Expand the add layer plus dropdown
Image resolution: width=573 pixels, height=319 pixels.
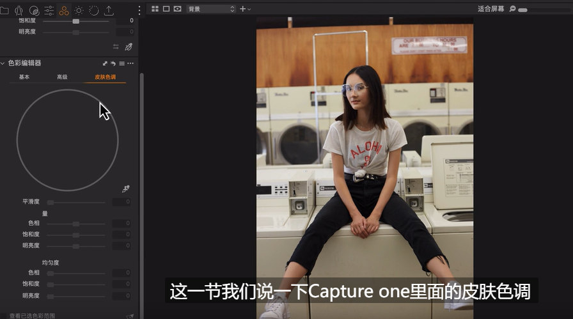tap(245, 9)
